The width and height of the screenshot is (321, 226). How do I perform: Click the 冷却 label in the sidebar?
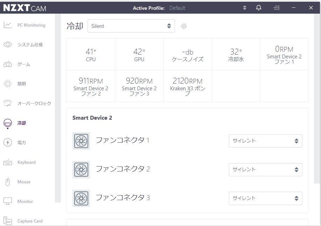click(21, 123)
